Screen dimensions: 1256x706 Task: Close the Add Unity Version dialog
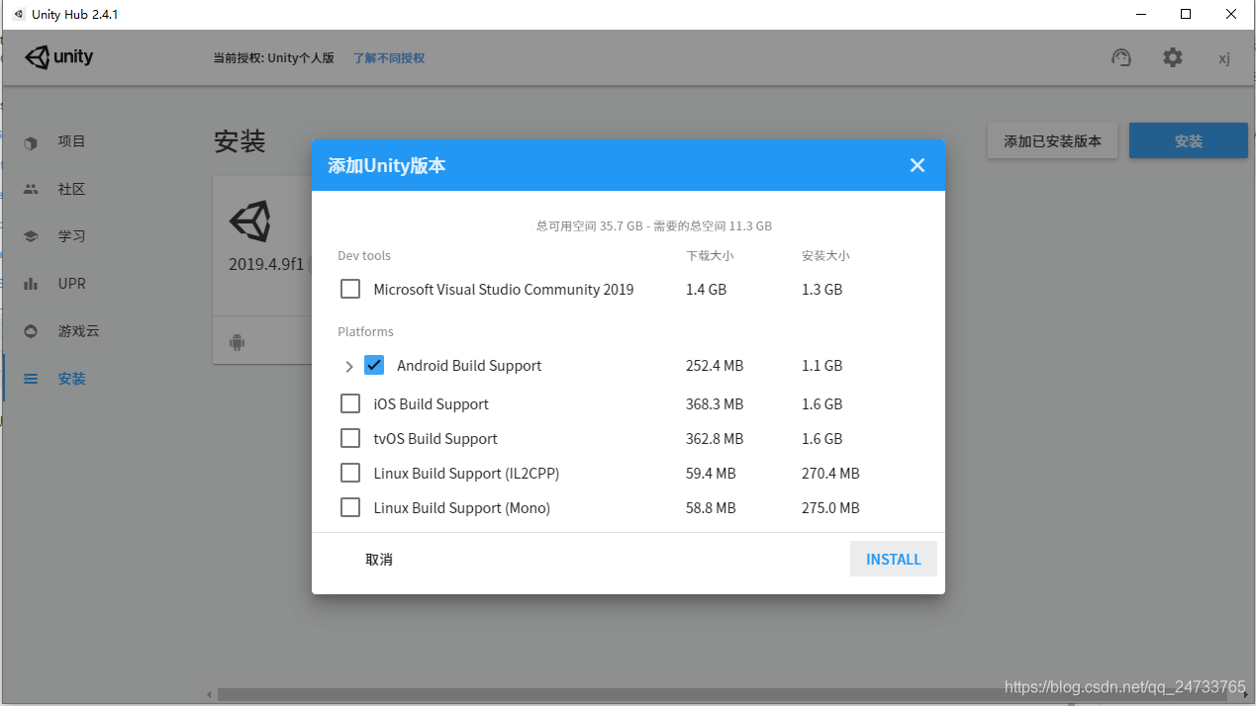pyautogui.click(x=918, y=165)
